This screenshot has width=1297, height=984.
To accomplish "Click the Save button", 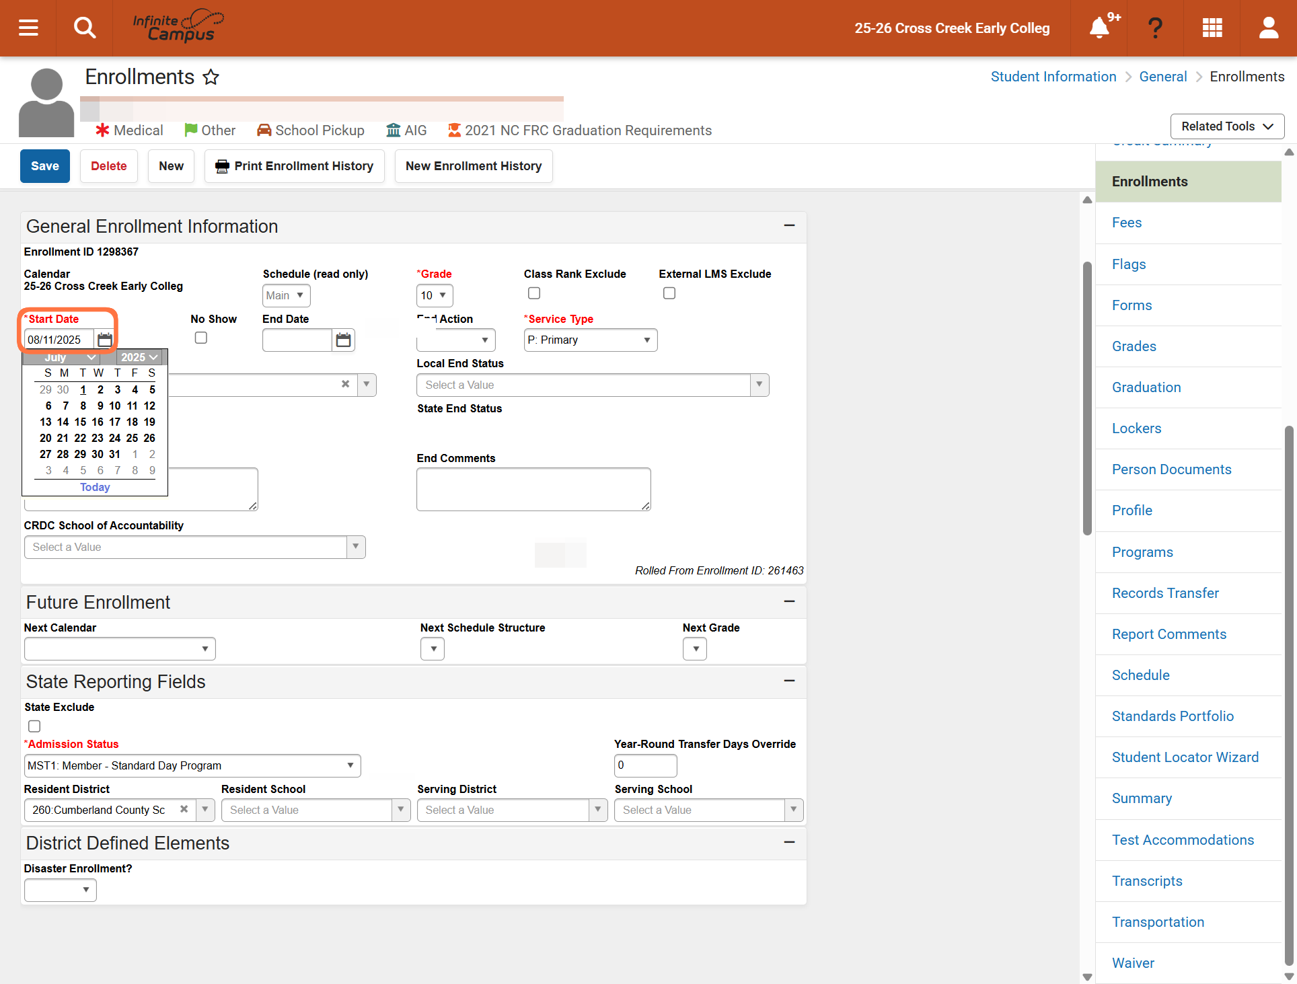I will (45, 166).
